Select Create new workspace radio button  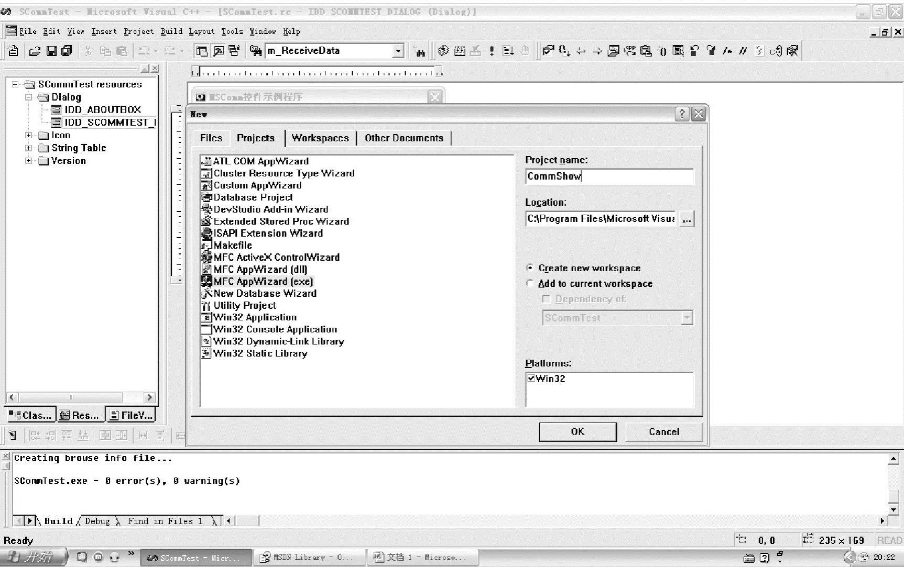pos(530,268)
